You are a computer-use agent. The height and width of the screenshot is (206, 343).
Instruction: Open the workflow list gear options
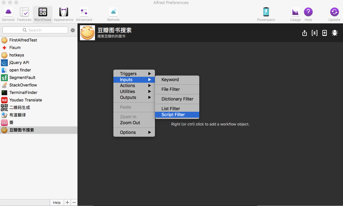coord(73,30)
